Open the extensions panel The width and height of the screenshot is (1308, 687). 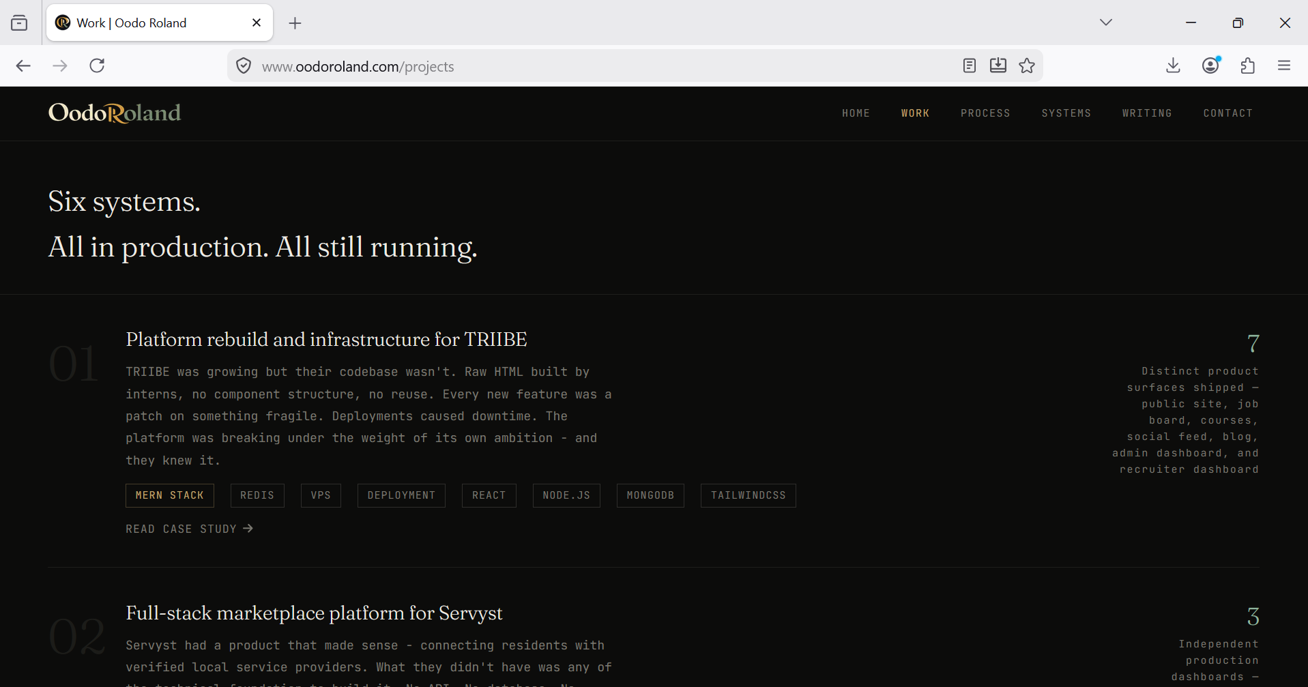1248,65
